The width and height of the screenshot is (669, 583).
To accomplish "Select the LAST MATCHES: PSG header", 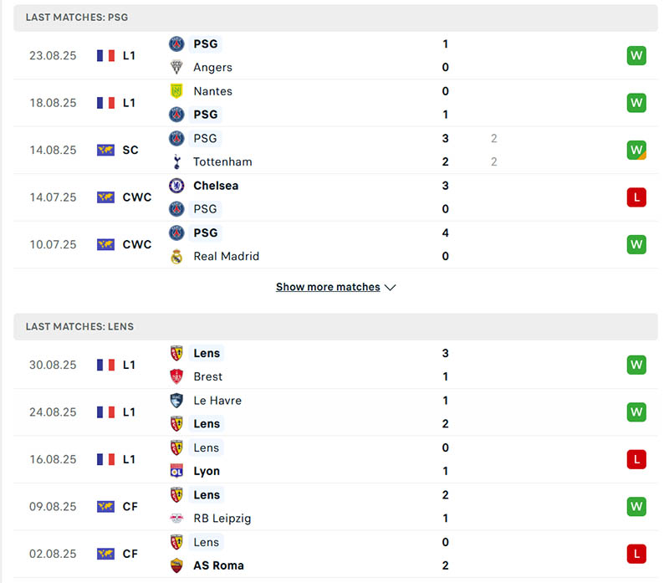I will coord(75,17).
